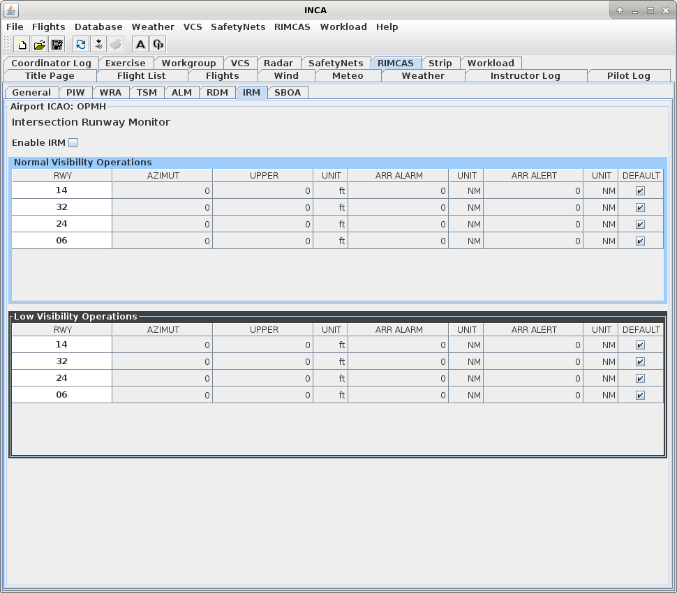The height and width of the screenshot is (593, 677).
Task: Enable the IRM checkbox
Action: (x=73, y=143)
